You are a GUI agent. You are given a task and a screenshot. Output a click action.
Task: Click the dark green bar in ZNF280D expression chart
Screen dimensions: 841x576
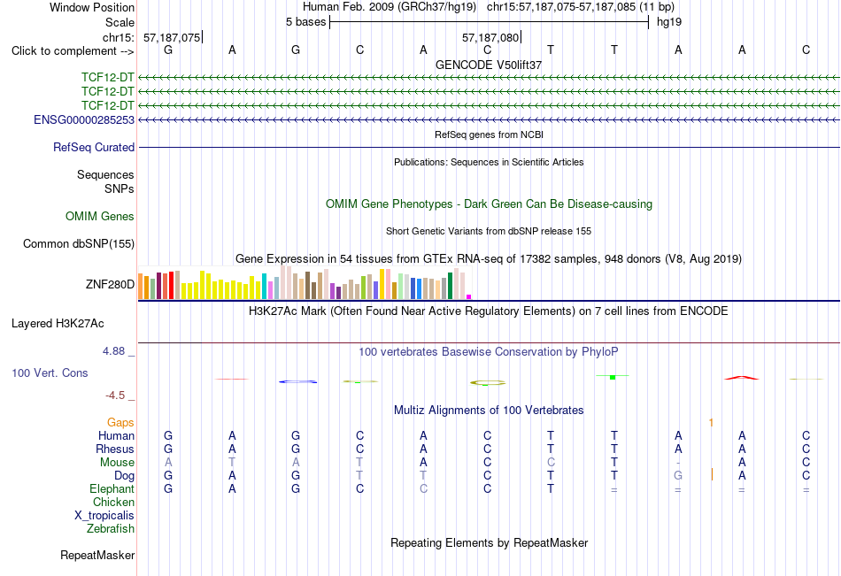tap(450, 285)
